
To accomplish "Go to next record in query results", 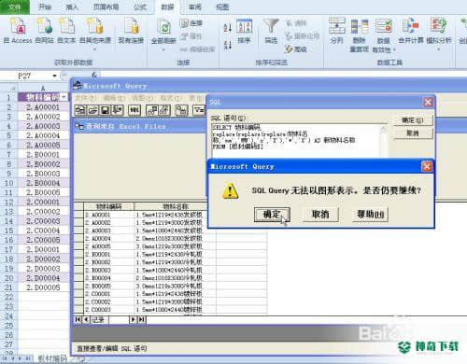I will coord(133,319).
